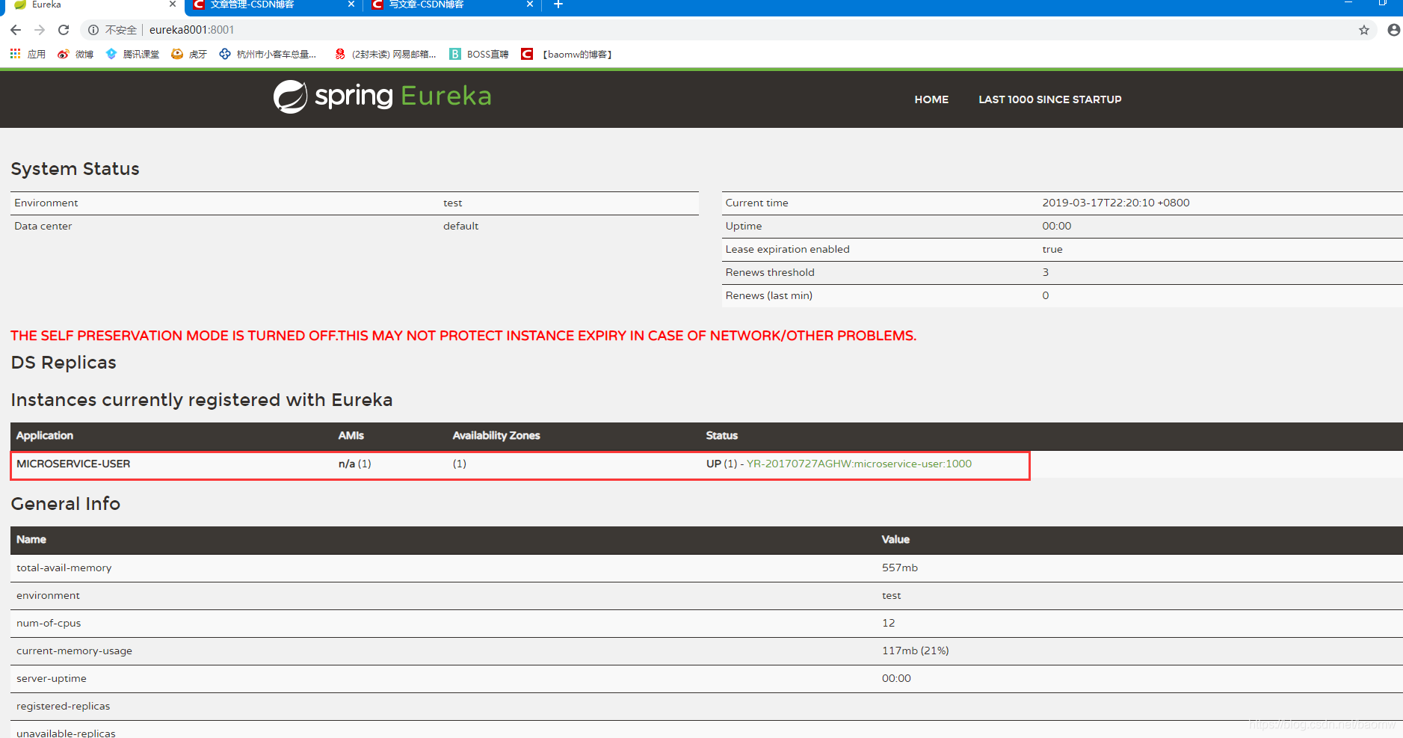Viewport: 1403px width, 738px height.
Task: Click the Environment label in System Status
Action: point(46,203)
